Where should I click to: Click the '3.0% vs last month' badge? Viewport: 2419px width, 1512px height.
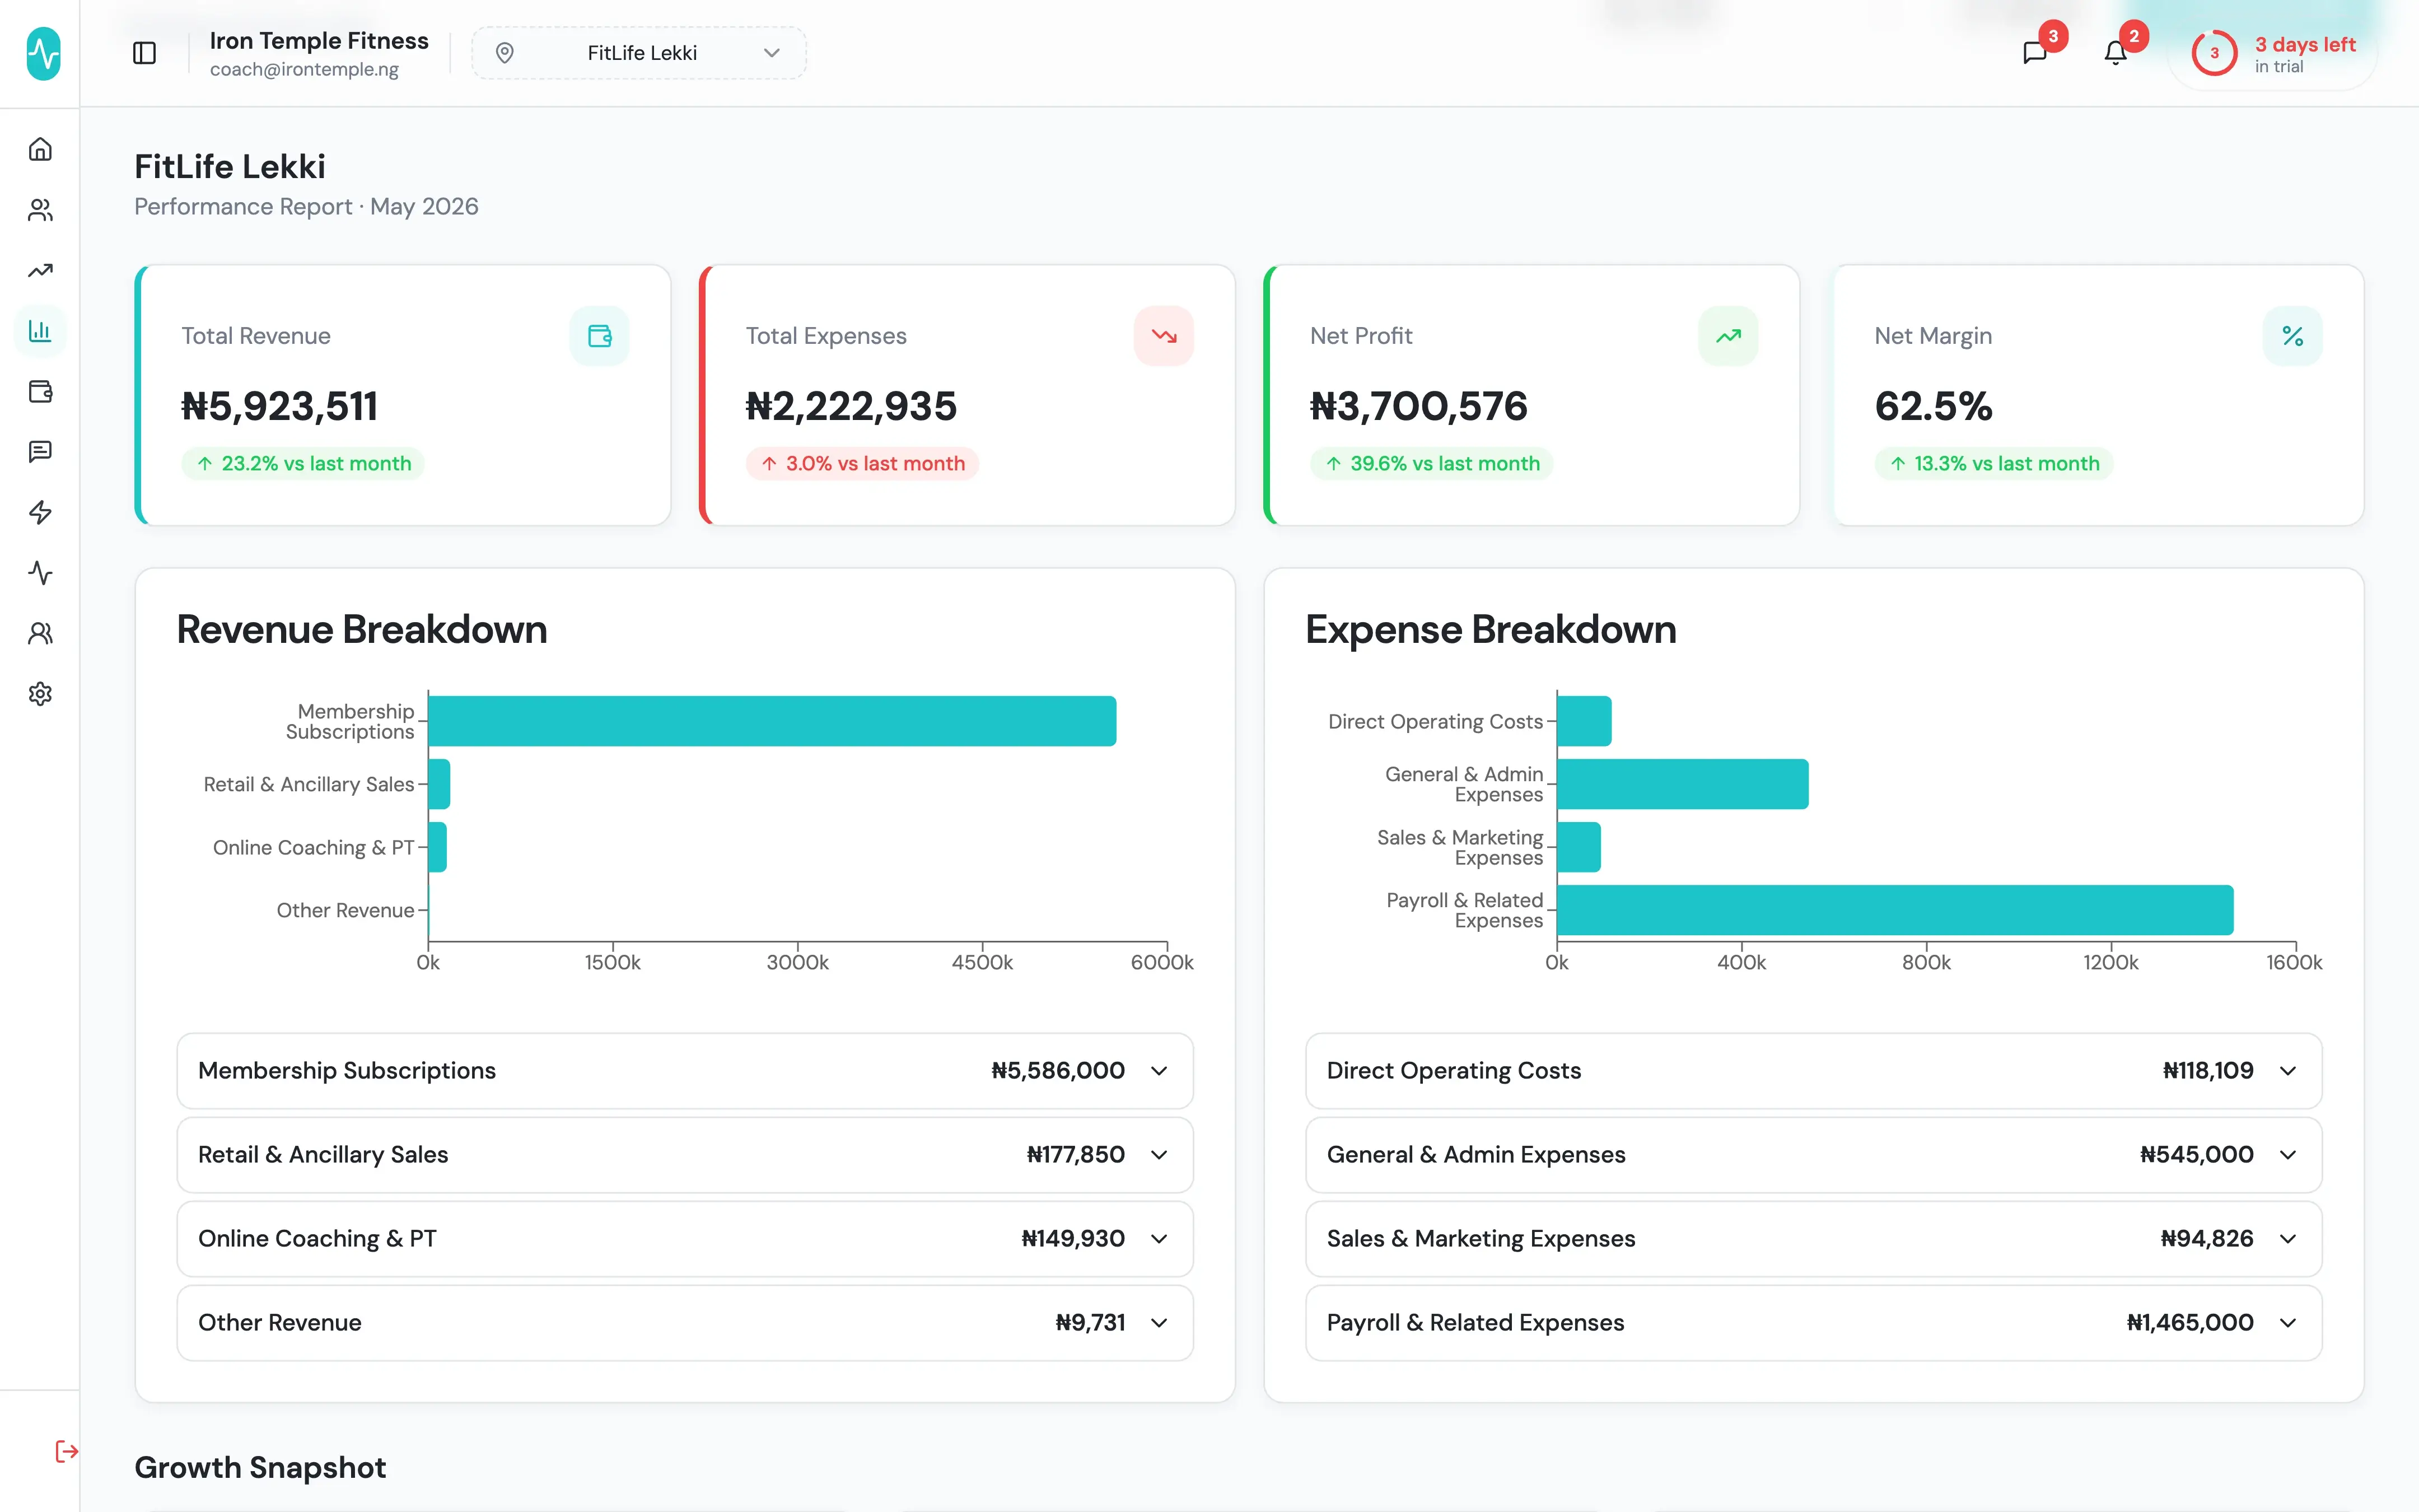(862, 464)
